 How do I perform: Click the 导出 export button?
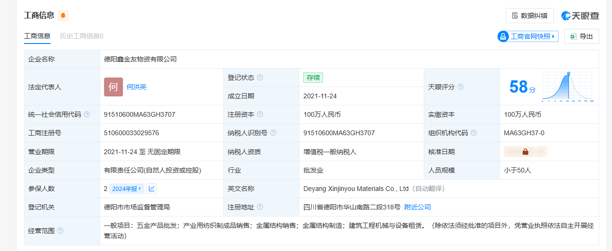pyautogui.click(x=581, y=36)
